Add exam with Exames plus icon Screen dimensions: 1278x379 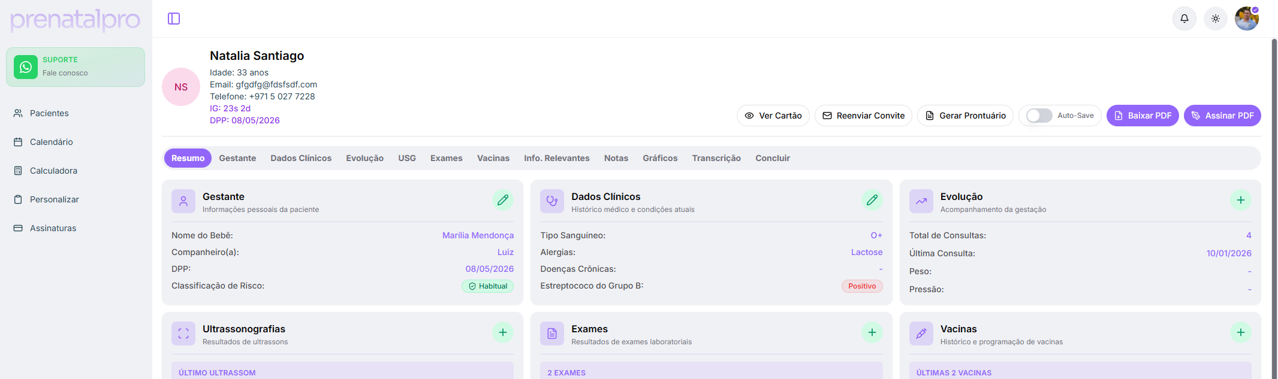(x=872, y=332)
